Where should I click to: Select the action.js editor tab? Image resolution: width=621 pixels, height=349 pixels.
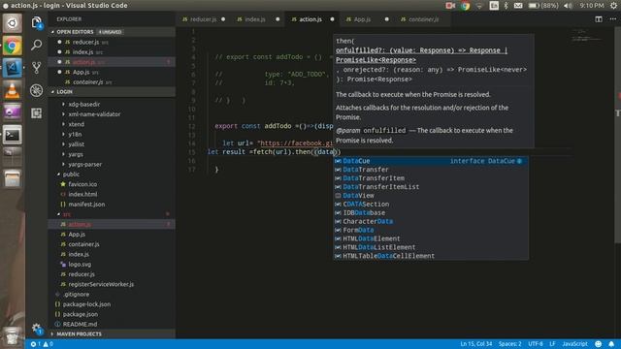[x=310, y=19]
